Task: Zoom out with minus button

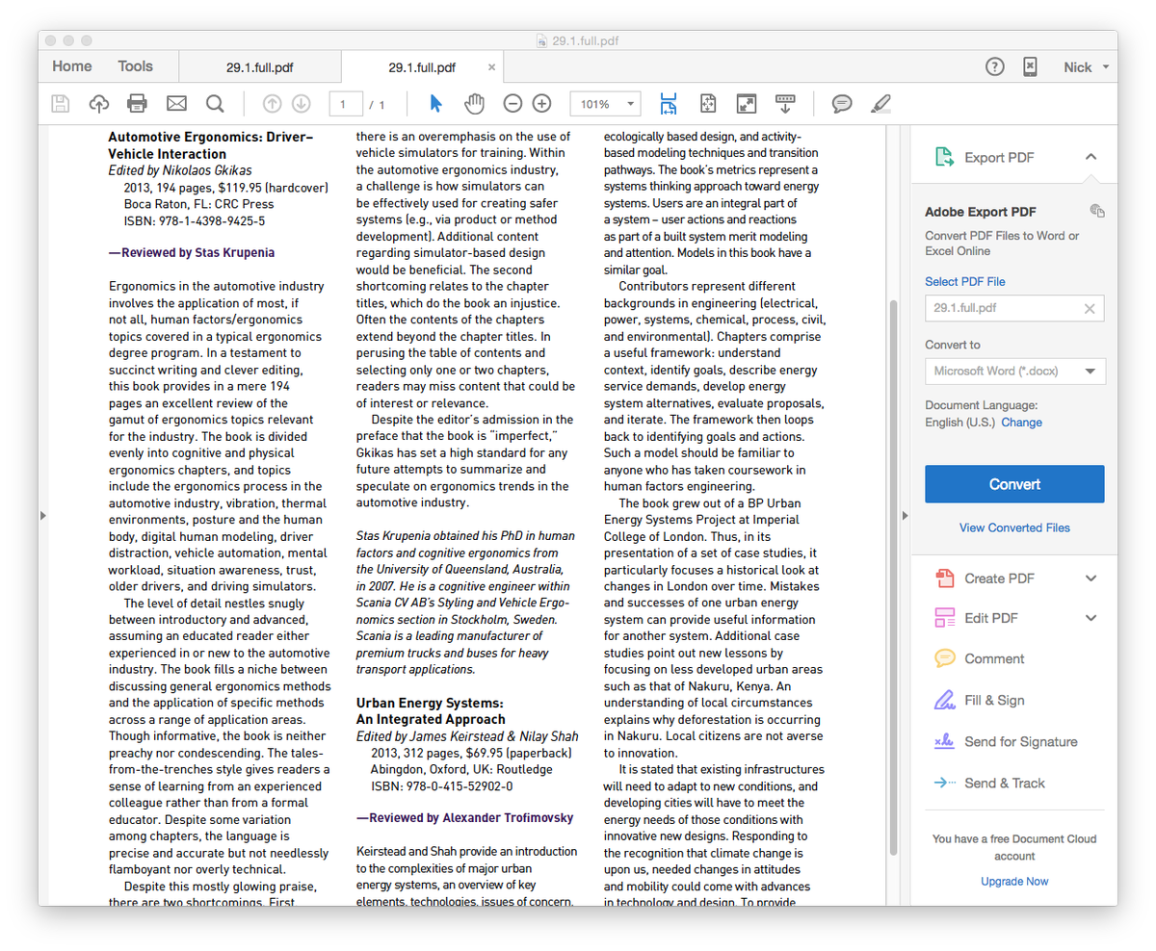Action: pos(512,103)
